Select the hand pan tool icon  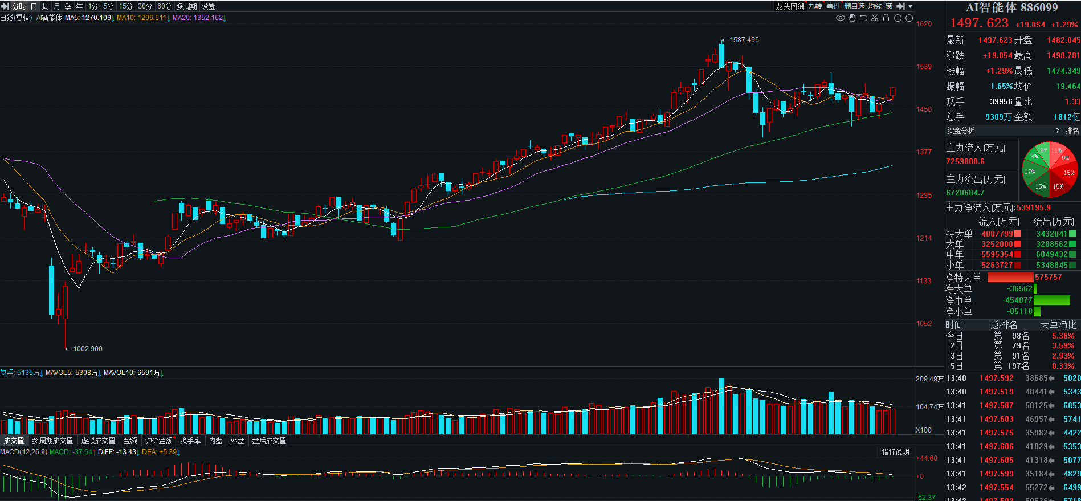click(x=852, y=18)
